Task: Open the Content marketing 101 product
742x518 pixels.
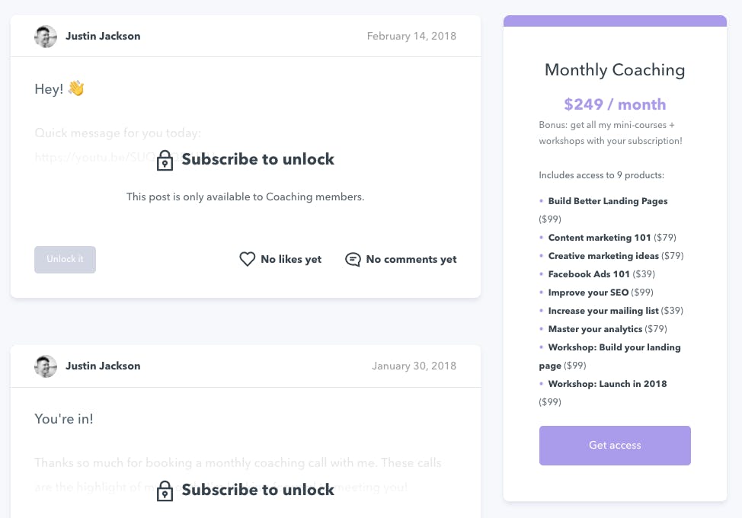Action: pos(599,238)
